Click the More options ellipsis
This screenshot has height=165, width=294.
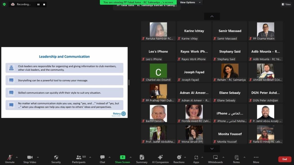click(256, 159)
